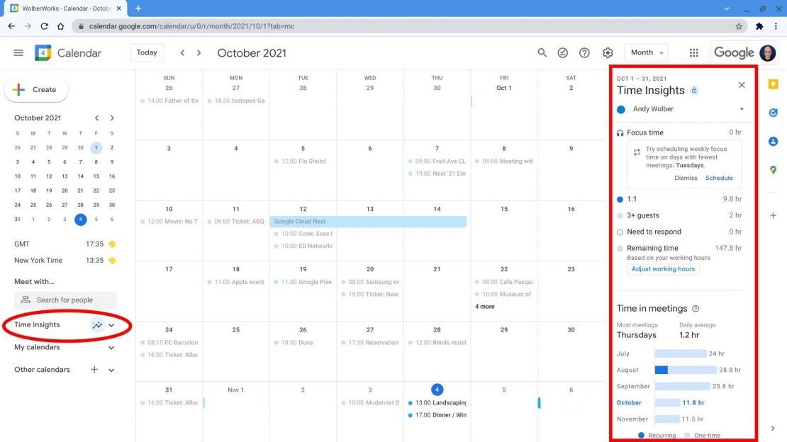Click Adjust working hours

coord(663,269)
